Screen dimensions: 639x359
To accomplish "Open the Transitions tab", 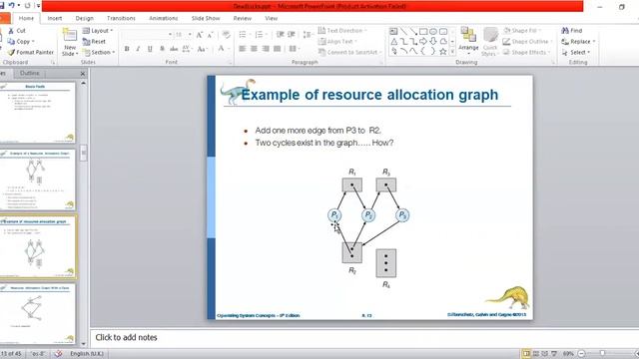I will point(121,18).
